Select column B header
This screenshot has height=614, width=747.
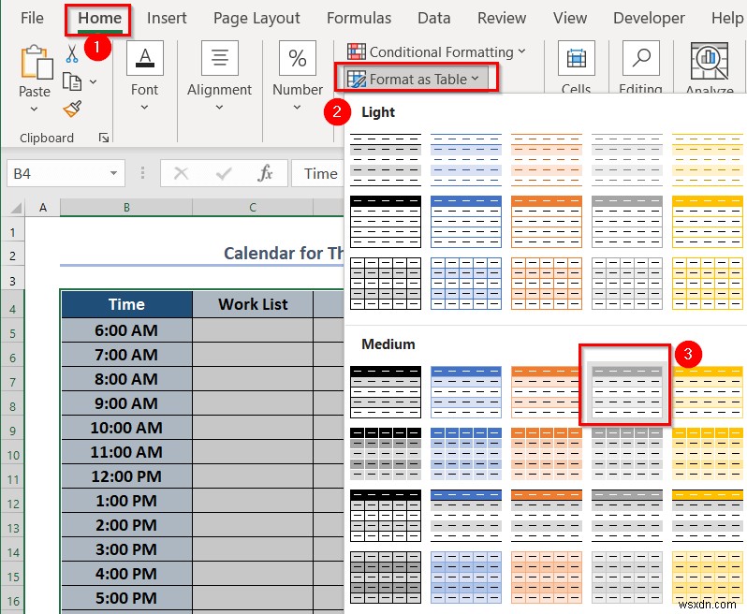pos(126,208)
